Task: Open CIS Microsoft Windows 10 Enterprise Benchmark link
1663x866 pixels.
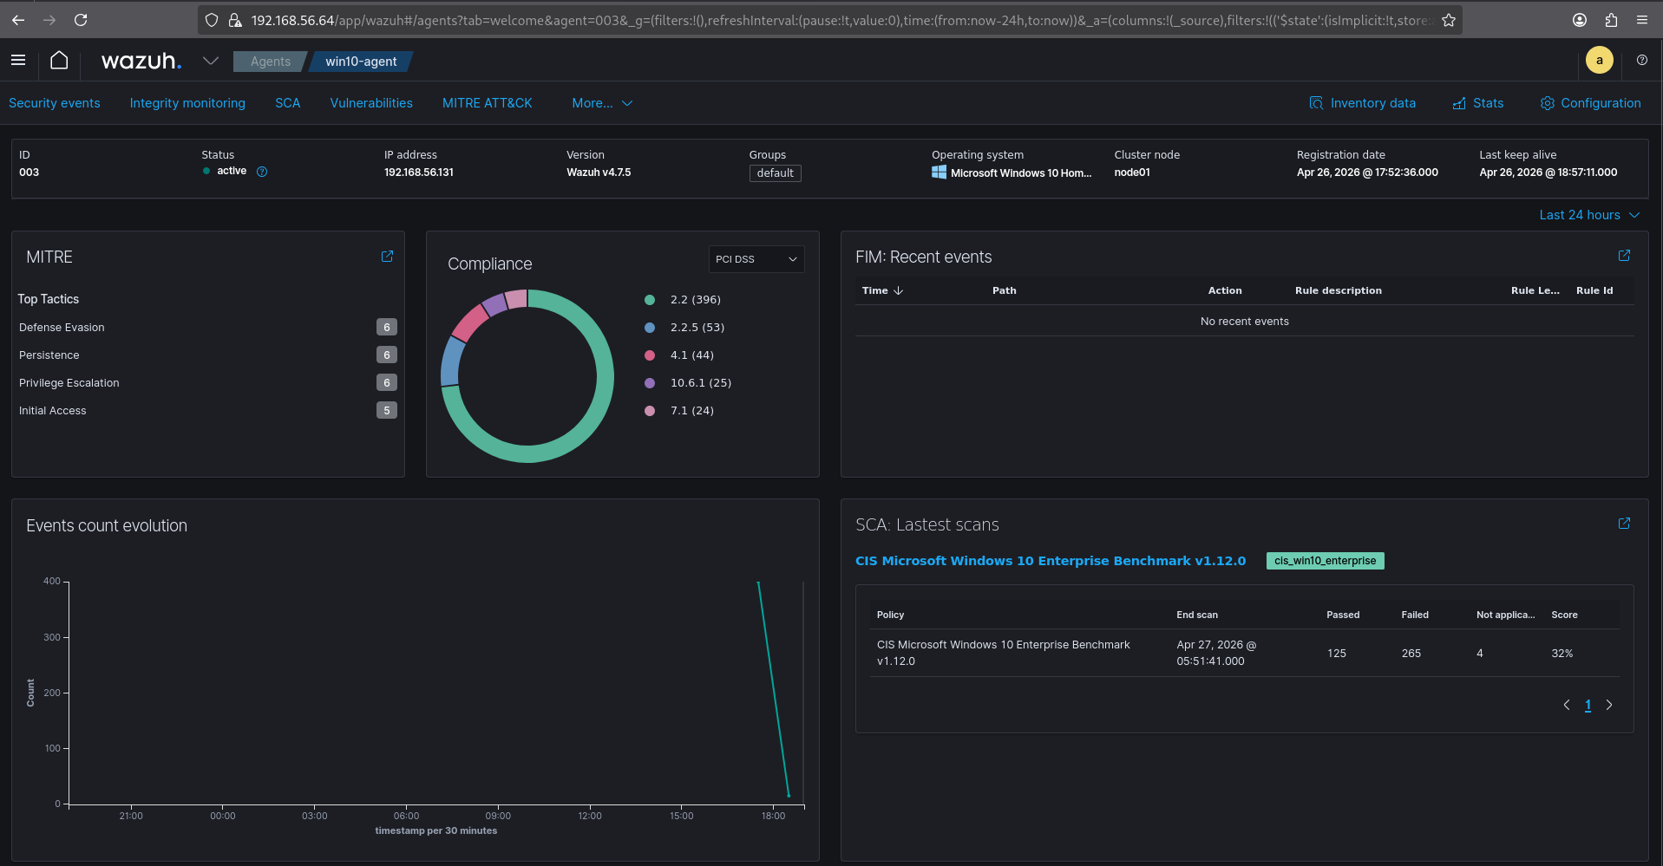Action: coord(1050,561)
